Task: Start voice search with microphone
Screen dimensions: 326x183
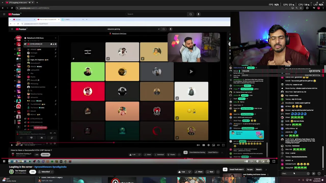Action: click(x=198, y=14)
